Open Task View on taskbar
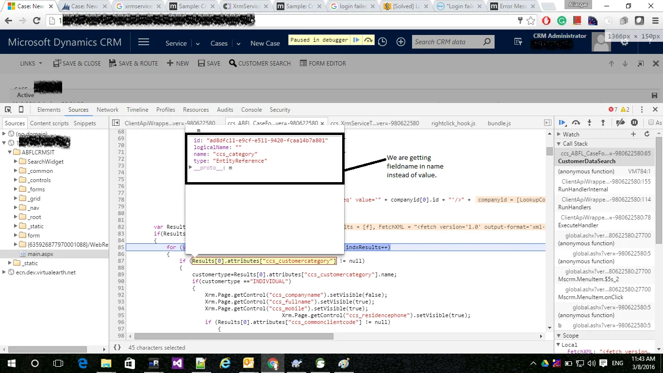Viewport: 663px width, 373px height. [x=58, y=363]
